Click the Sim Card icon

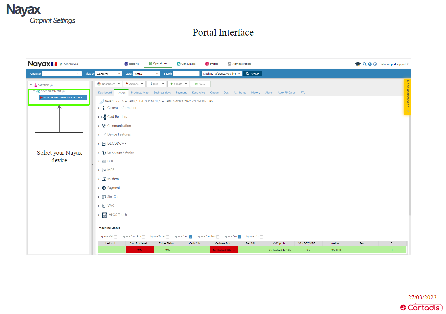(x=104, y=197)
